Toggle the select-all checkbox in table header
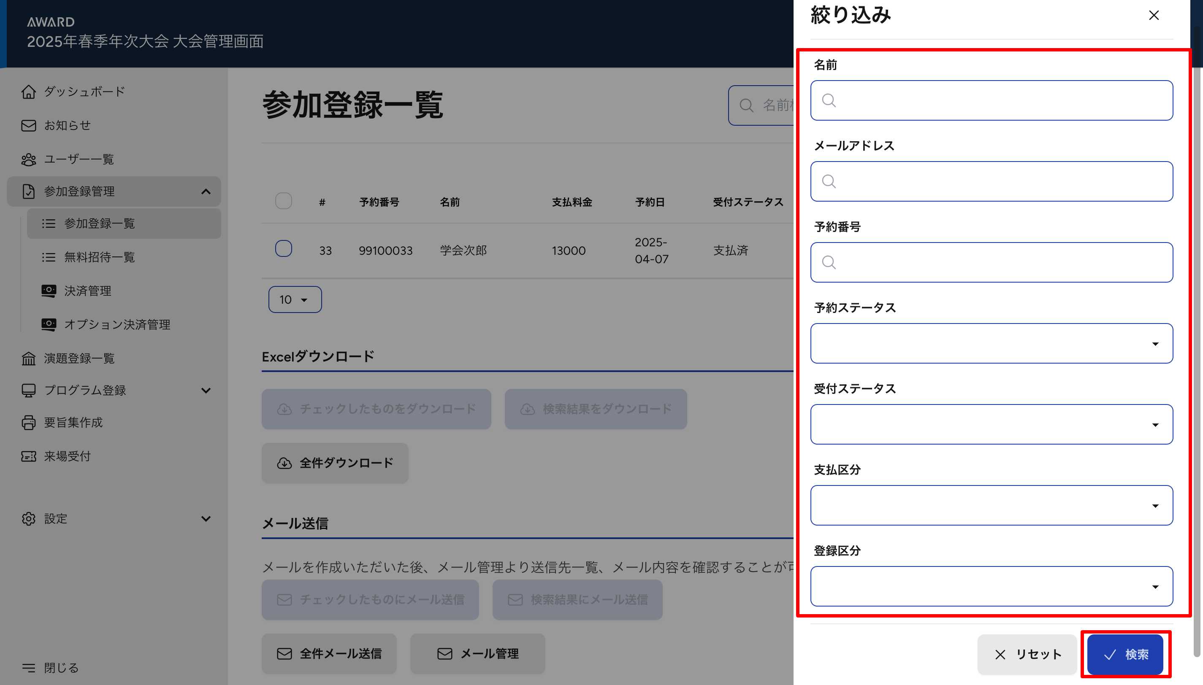1203x685 pixels. point(283,201)
